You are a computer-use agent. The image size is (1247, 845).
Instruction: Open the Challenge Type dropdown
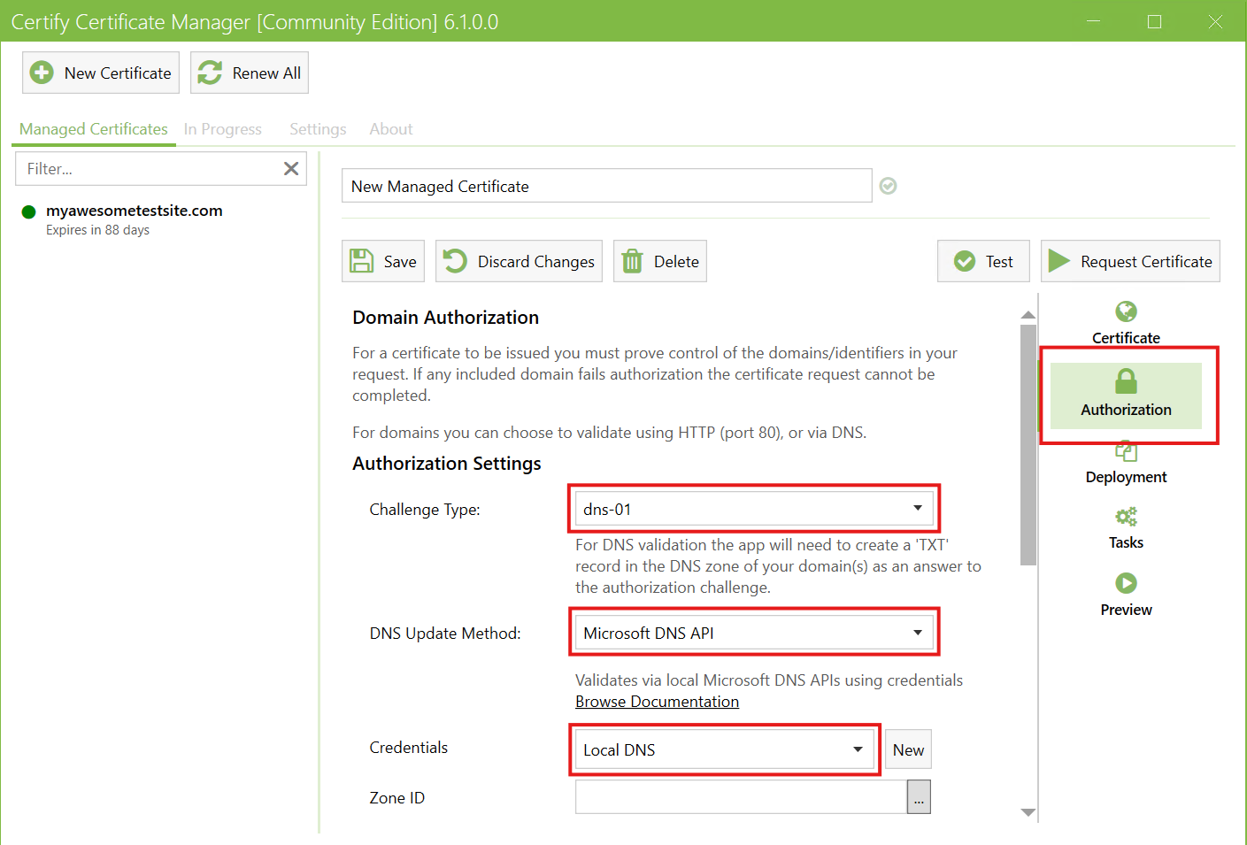pyautogui.click(x=754, y=509)
